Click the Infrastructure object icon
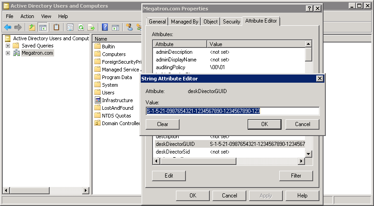Viewport: 374px width, 206px height. (x=97, y=100)
